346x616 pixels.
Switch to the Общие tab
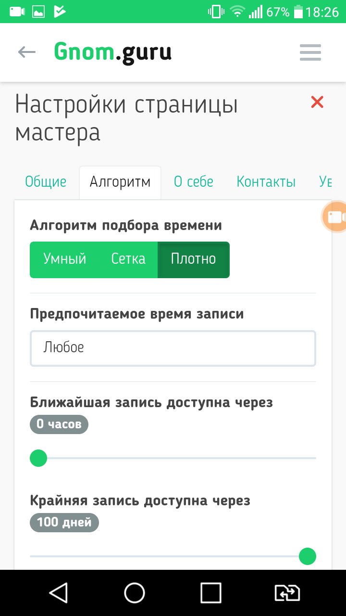tap(46, 182)
